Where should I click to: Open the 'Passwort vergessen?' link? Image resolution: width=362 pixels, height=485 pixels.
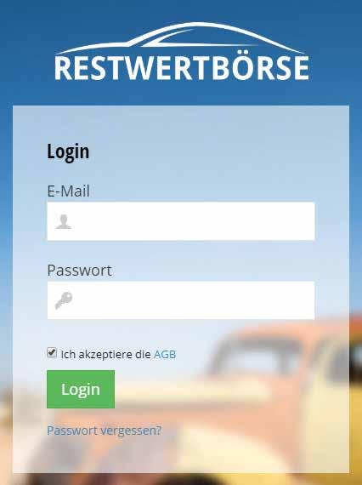[104, 431]
